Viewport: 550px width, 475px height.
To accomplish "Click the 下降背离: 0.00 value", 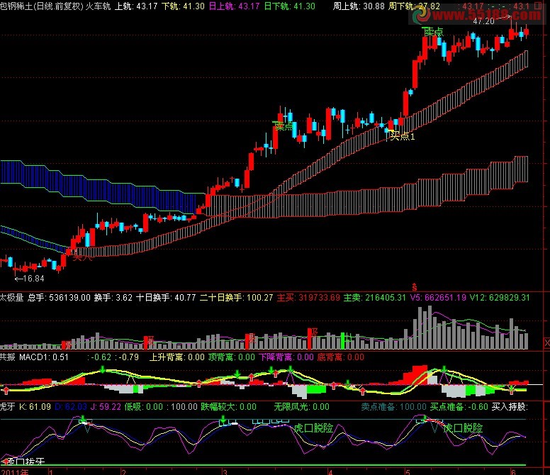I will click(x=286, y=357).
